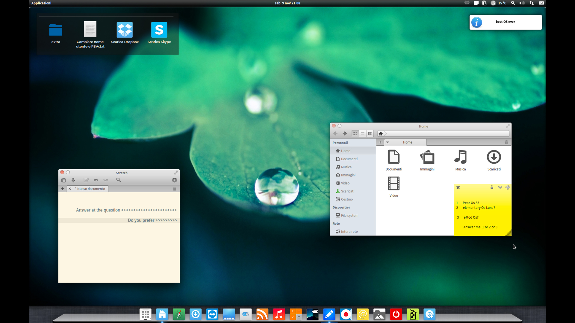This screenshot has width=575, height=323.
Task: Select the Home tab in file manager
Action: (x=408, y=142)
